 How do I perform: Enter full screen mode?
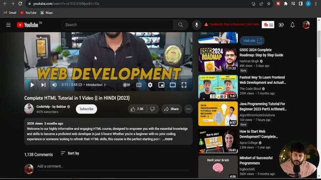click(x=184, y=85)
